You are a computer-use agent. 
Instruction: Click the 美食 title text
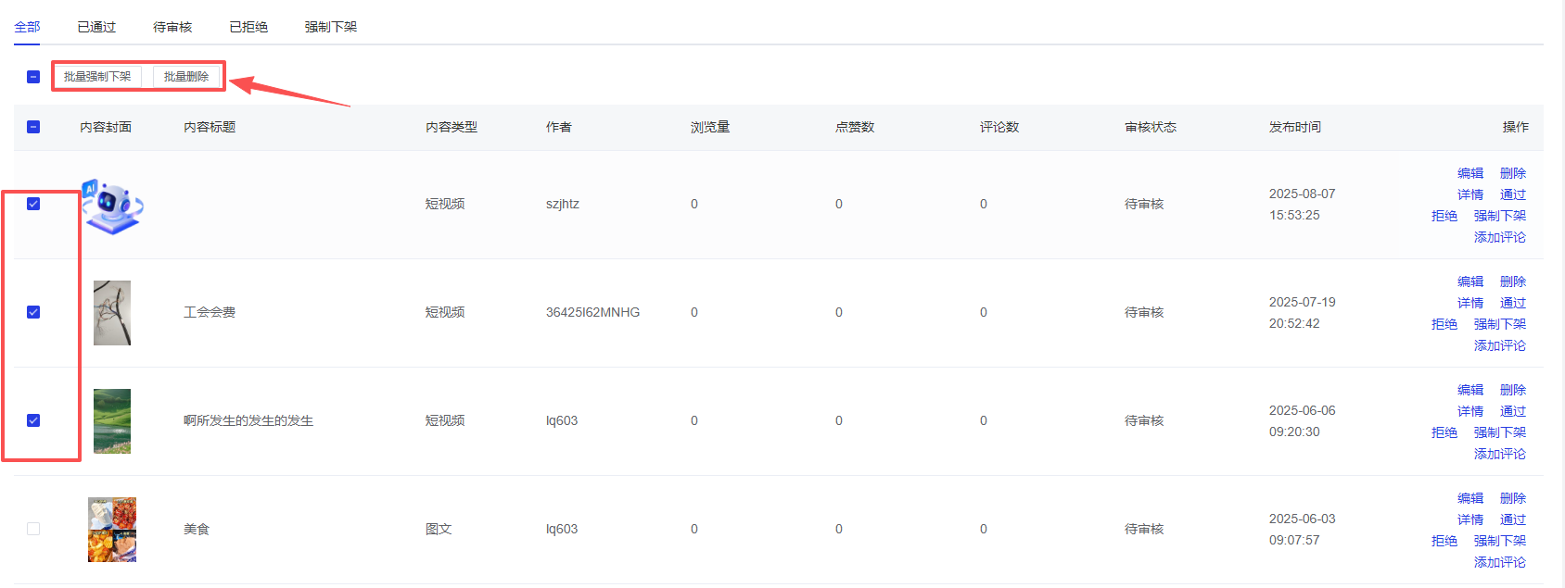click(x=197, y=529)
